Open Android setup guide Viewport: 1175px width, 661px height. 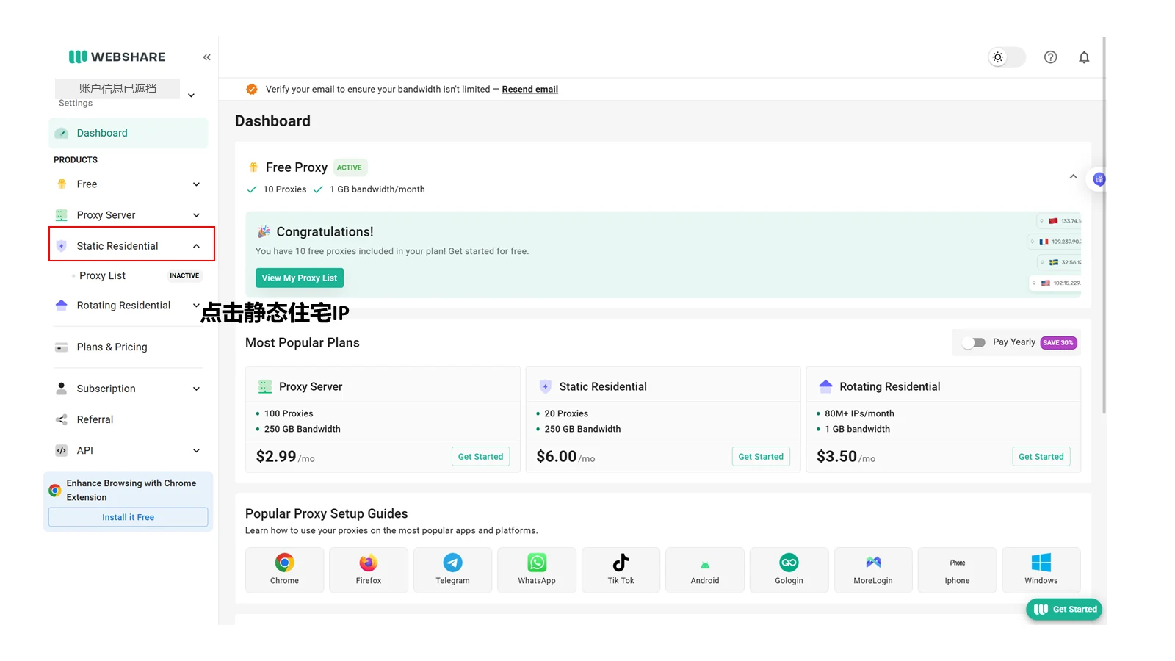705,570
